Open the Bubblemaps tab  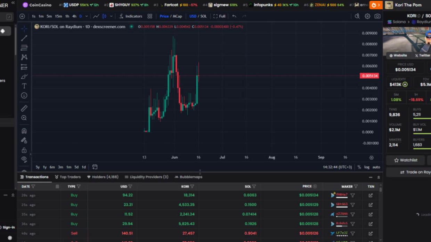click(x=188, y=177)
